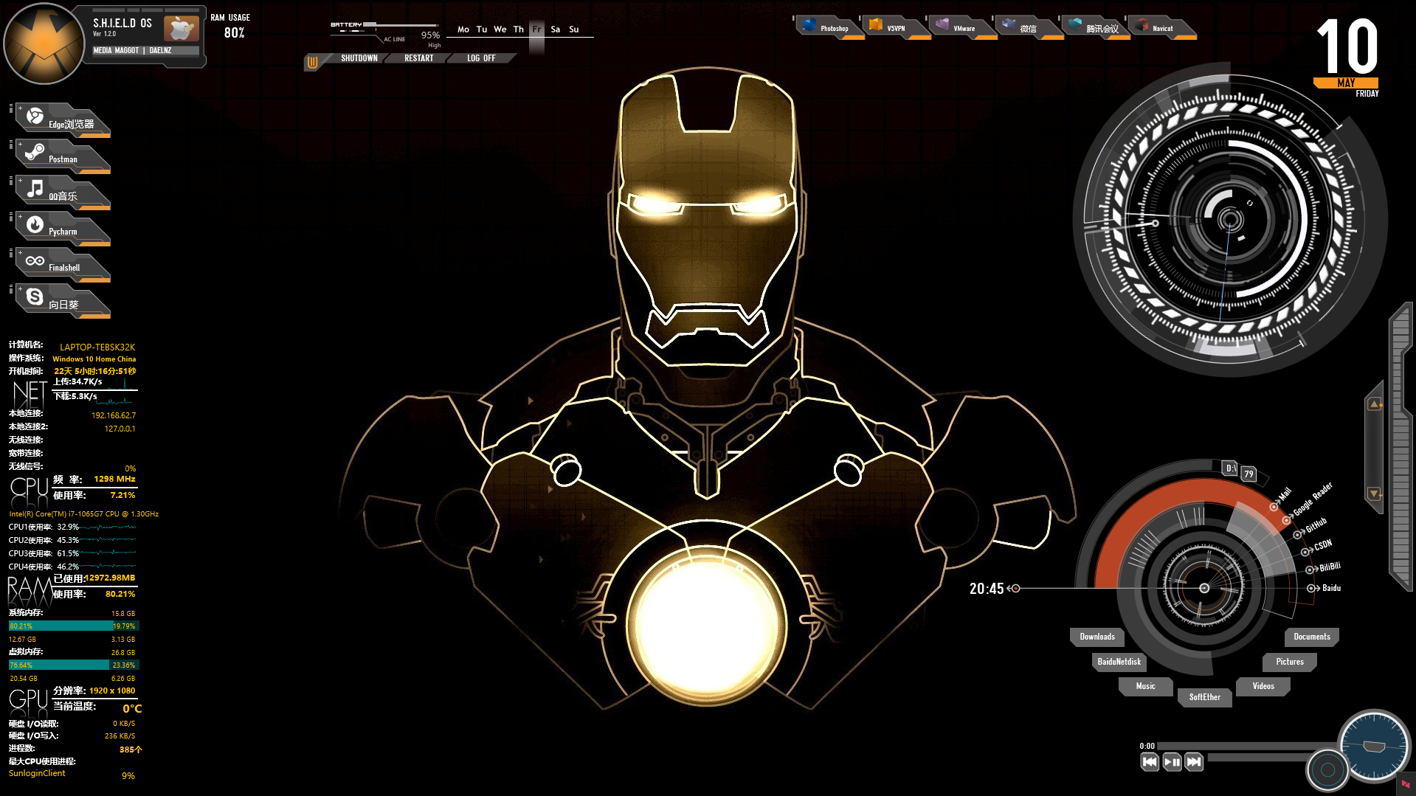Screen dimensions: 1416x796
Task: Click the CPU frequency 1298 MHz value
Action: tap(114, 479)
